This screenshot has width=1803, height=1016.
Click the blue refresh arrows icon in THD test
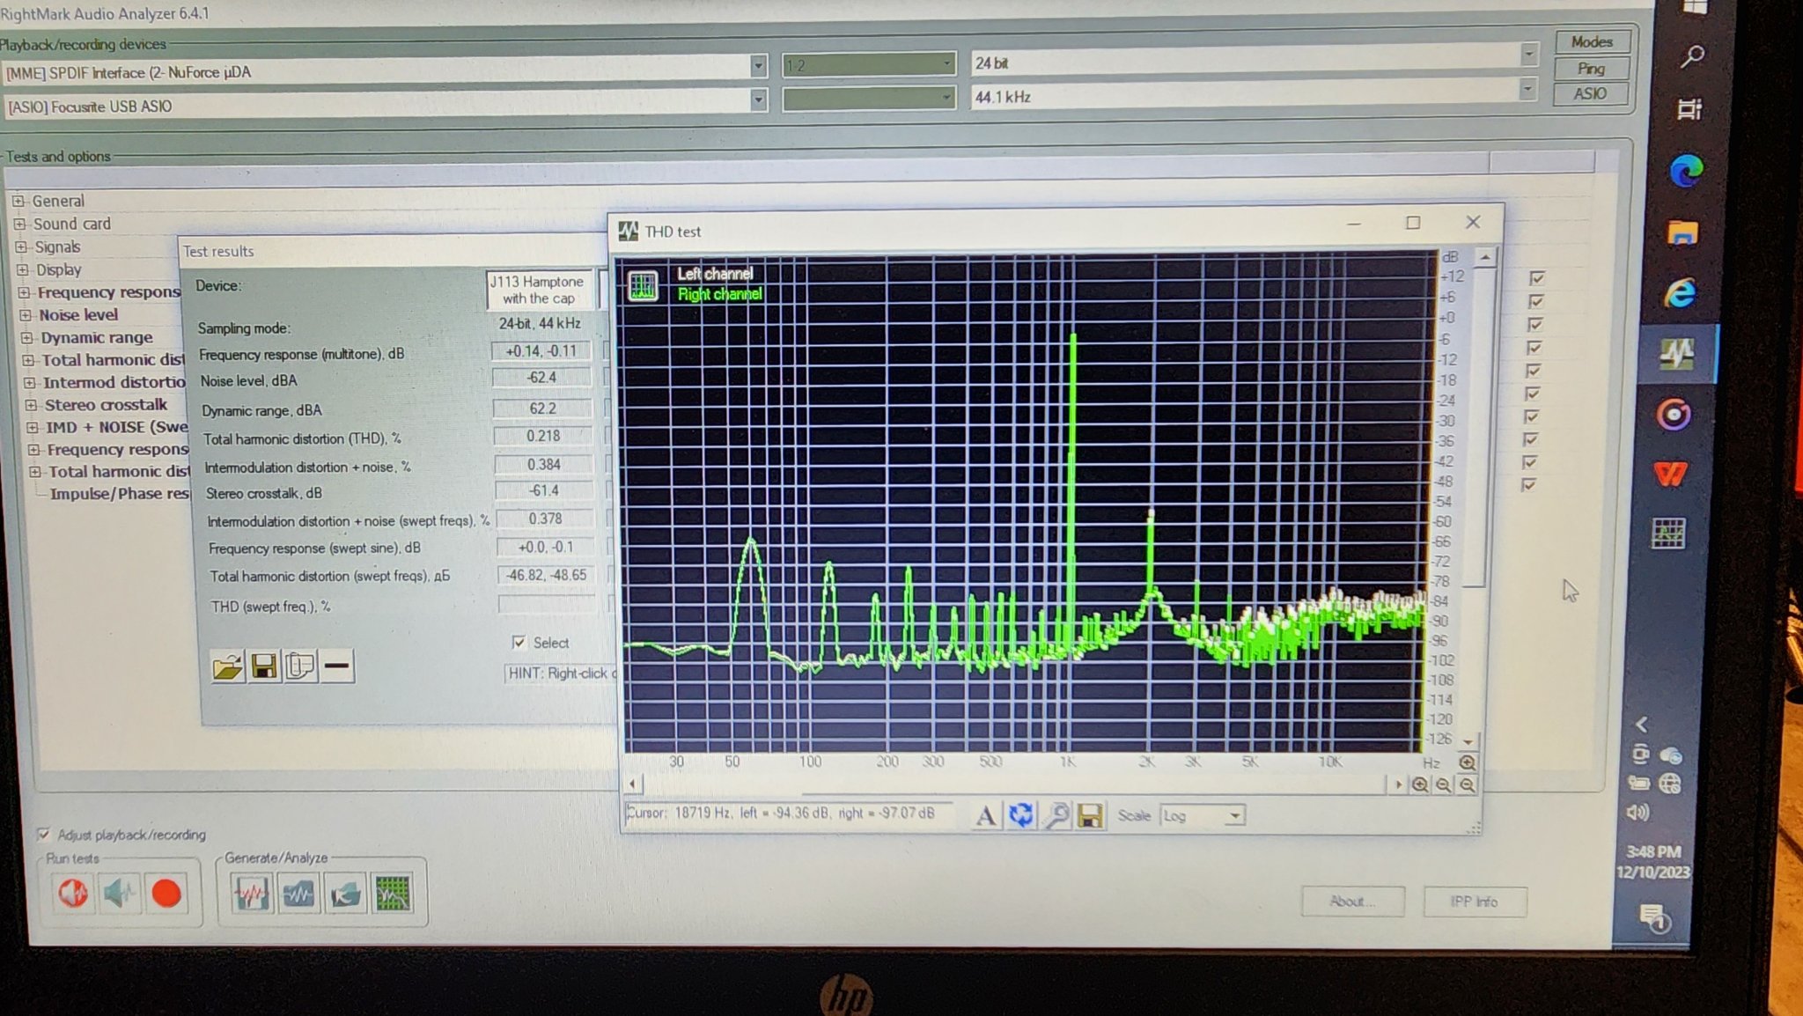pyautogui.click(x=1021, y=815)
